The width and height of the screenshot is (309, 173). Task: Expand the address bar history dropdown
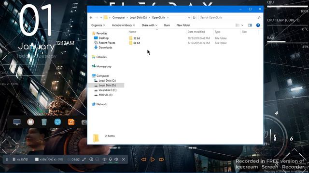click(x=189, y=18)
